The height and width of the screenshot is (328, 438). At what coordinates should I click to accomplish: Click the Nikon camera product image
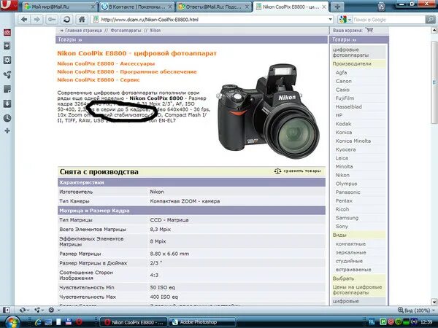pyautogui.click(x=268, y=112)
